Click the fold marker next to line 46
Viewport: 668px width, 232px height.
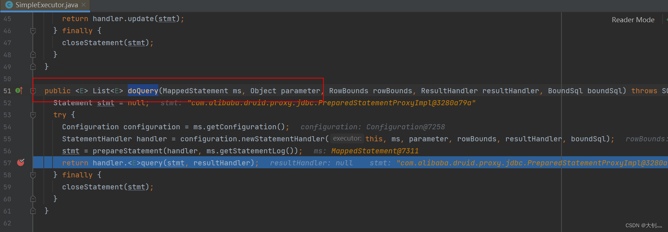click(33, 31)
